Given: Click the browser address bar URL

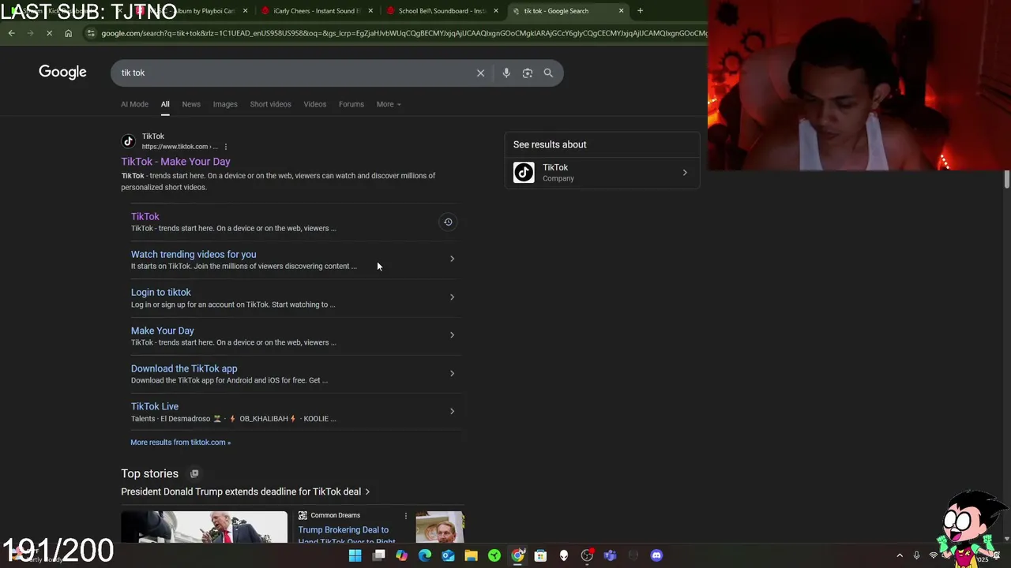Looking at the screenshot, I should point(403,33).
